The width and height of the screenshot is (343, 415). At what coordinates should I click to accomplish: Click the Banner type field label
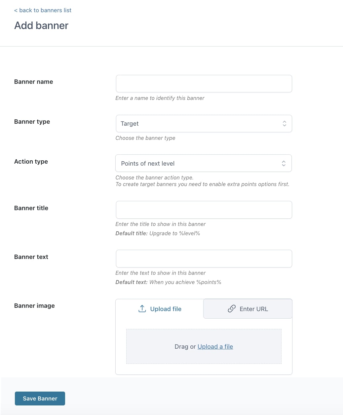point(32,122)
